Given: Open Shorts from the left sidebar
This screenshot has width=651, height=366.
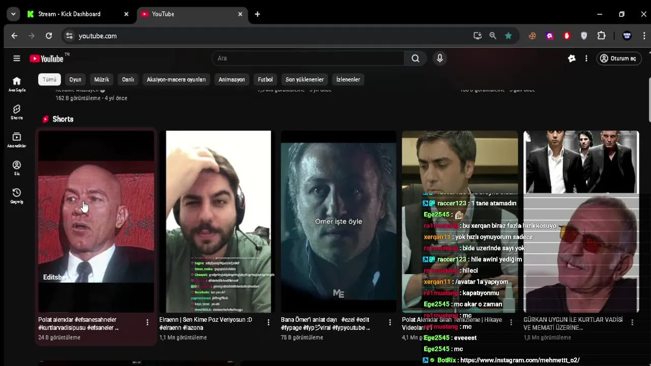Looking at the screenshot, I should tap(17, 112).
